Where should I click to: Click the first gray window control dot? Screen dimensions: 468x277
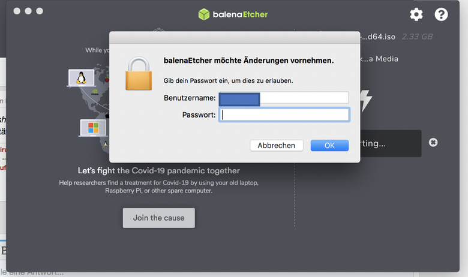pos(17,11)
